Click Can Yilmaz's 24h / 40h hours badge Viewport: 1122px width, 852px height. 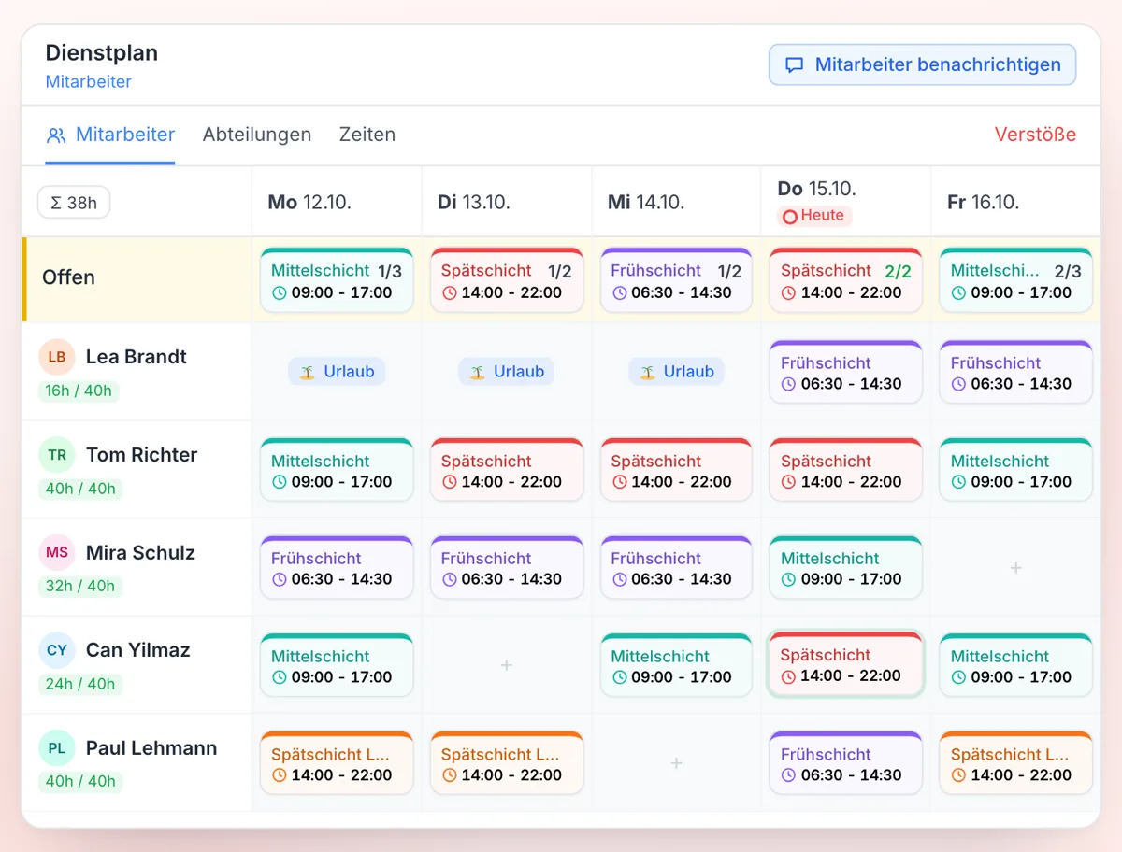pos(80,684)
